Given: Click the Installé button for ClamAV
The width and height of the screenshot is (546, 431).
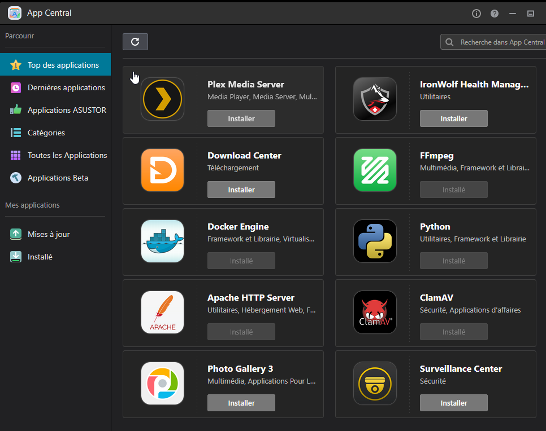Looking at the screenshot, I should point(454,332).
